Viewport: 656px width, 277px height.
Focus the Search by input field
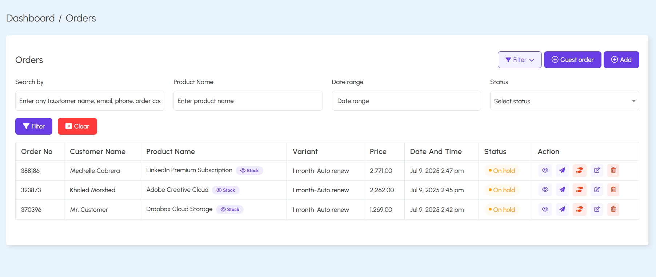pyautogui.click(x=90, y=101)
